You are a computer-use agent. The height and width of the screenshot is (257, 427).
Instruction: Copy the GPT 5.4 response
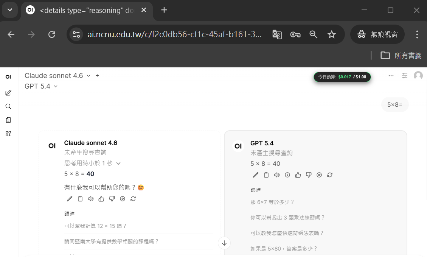[x=266, y=175]
